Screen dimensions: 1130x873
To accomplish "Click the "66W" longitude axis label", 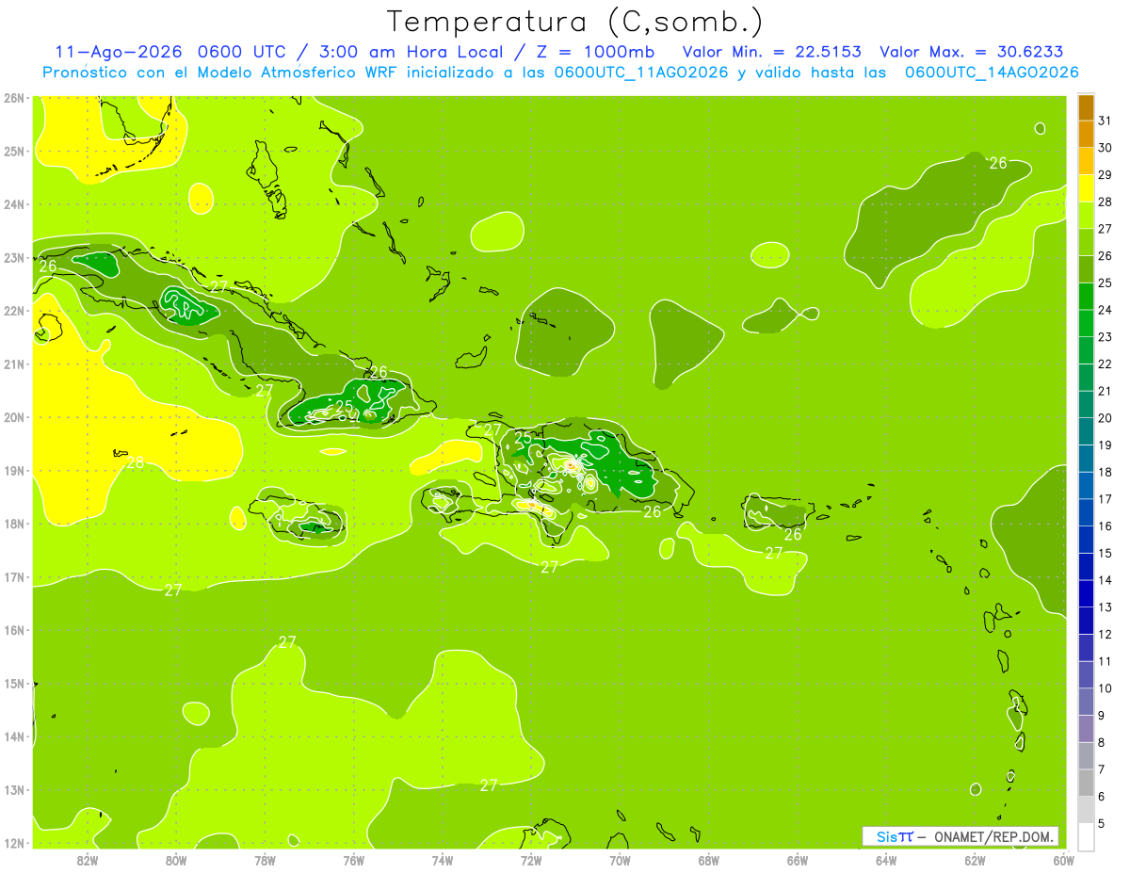I will click(x=798, y=860).
